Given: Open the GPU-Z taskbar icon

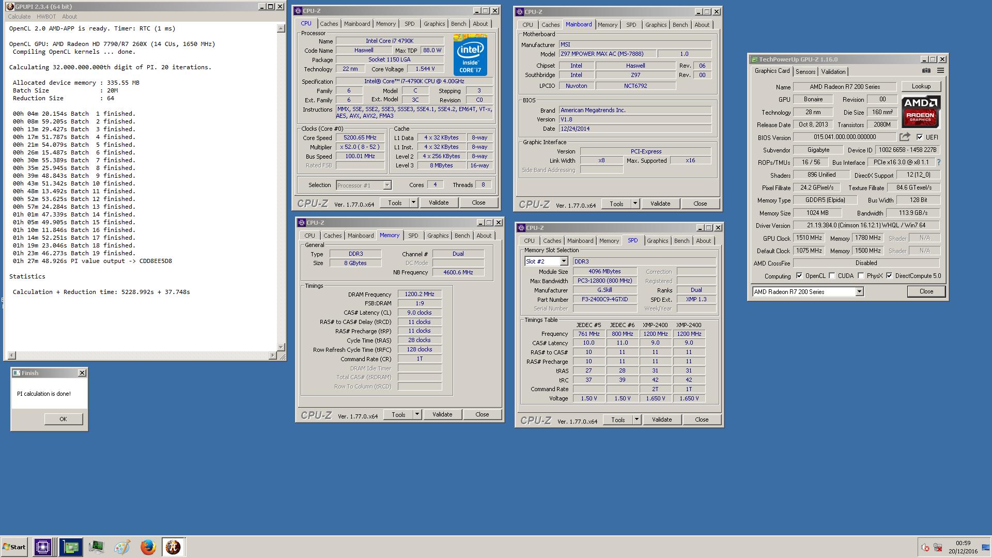Looking at the screenshot, I should [71, 547].
